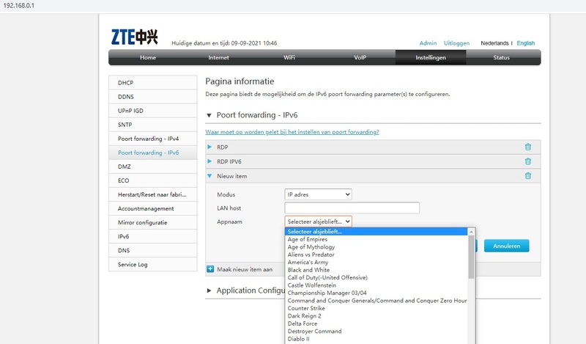Screen dimensions: 586x344
Task: Pick Championship Manager 03/04
Action: click(x=377, y=293)
